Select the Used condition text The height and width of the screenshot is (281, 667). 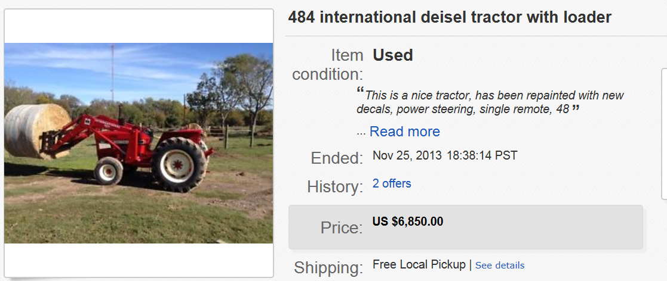[x=393, y=55]
